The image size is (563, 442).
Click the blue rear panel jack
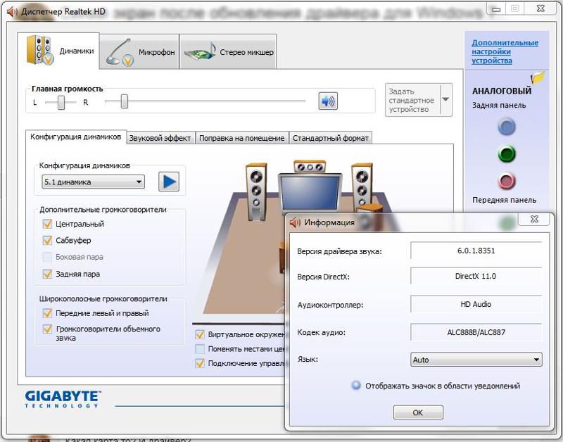tap(507, 127)
